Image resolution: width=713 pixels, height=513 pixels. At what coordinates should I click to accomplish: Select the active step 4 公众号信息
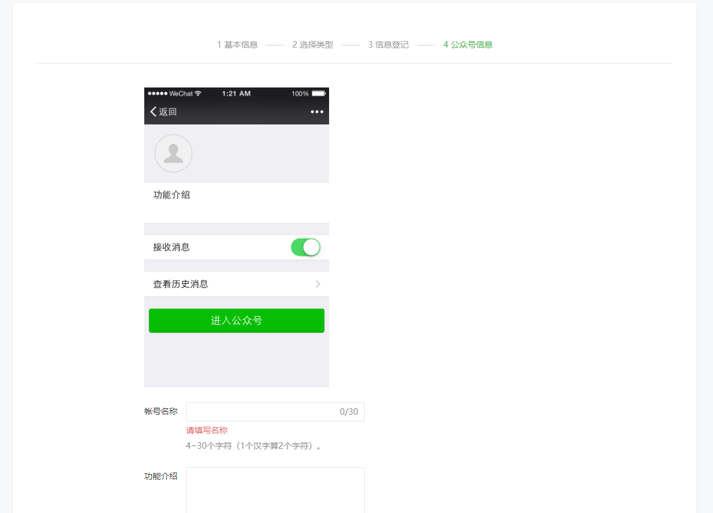tap(467, 45)
